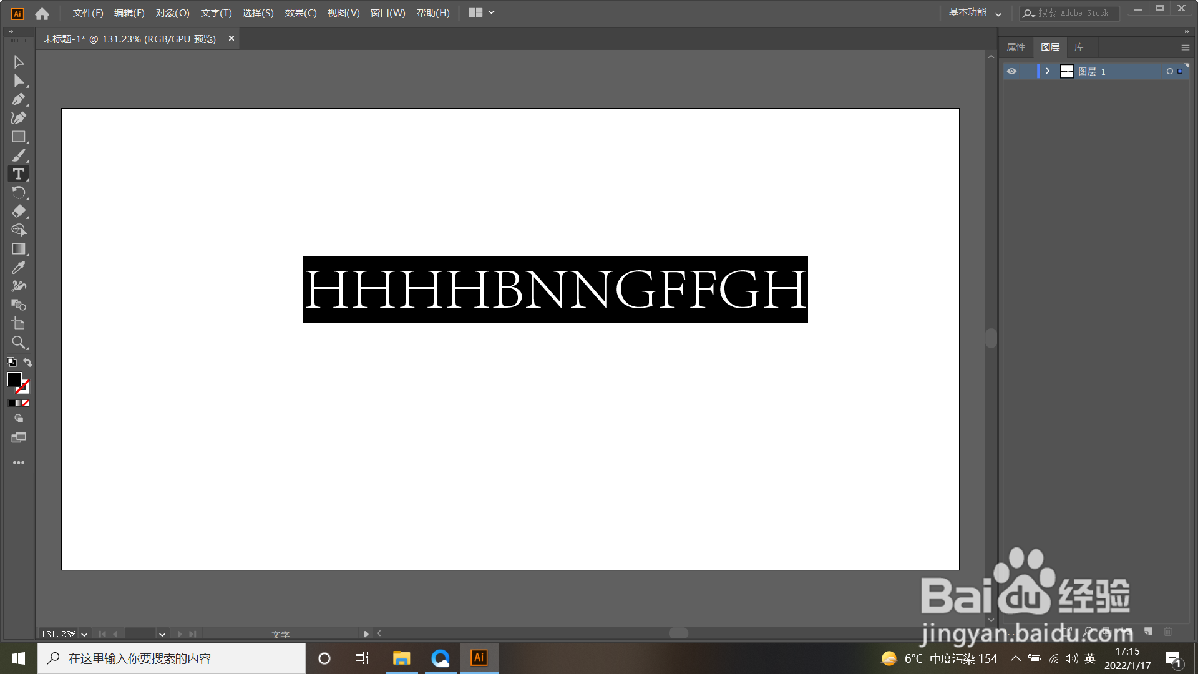The width and height of the screenshot is (1198, 674).
Task: Click the 图层 1 target circle
Action: pyautogui.click(x=1169, y=72)
